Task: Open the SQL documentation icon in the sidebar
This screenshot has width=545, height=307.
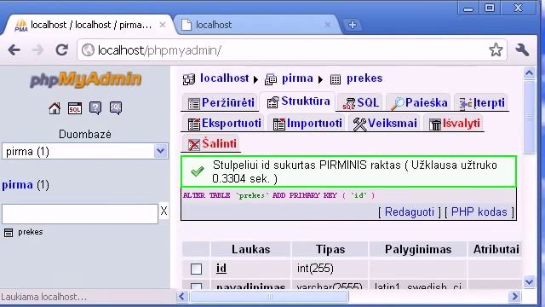Action: pos(116,108)
